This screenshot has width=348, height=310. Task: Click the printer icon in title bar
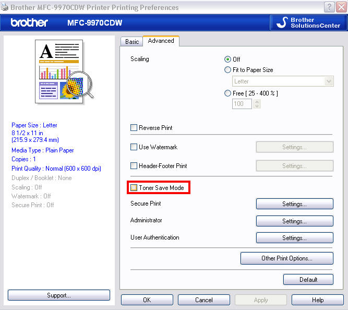click(5, 7)
